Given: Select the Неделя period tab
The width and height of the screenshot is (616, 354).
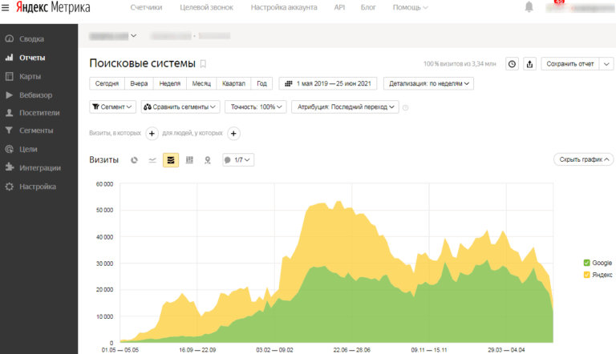Looking at the screenshot, I should 170,83.
